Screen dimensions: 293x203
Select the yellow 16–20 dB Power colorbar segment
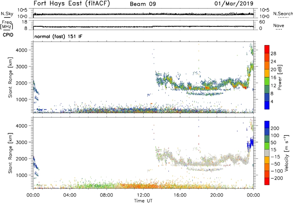click(x=267, y=73)
